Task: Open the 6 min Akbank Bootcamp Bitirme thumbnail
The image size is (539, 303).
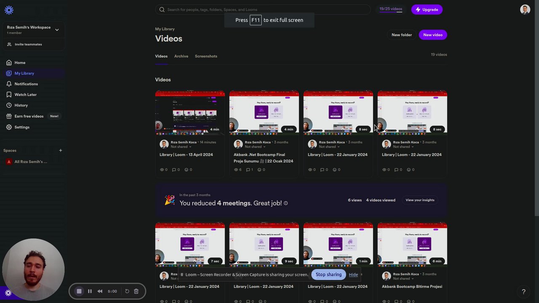Action: [x=412, y=245]
